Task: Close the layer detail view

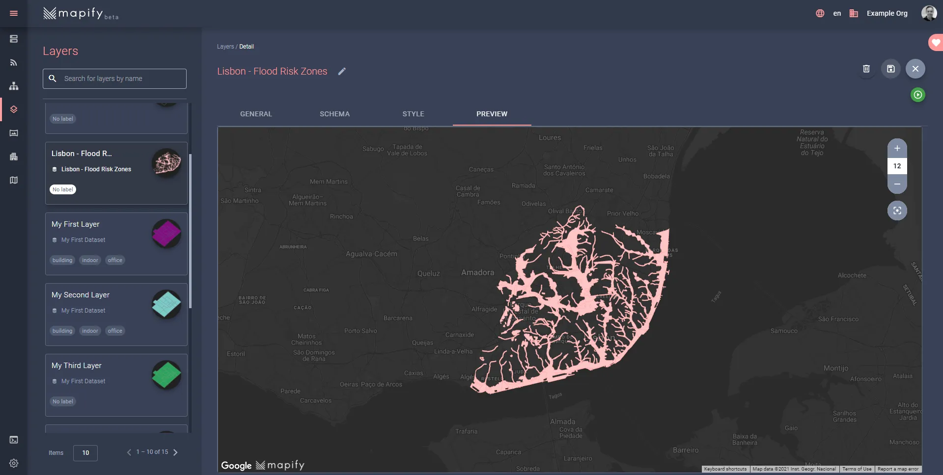Action: pyautogui.click(x=915, y=69)
